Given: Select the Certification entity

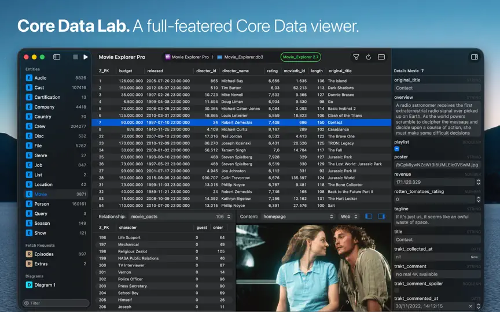Looking at the screenshot, I should point(56,97).
